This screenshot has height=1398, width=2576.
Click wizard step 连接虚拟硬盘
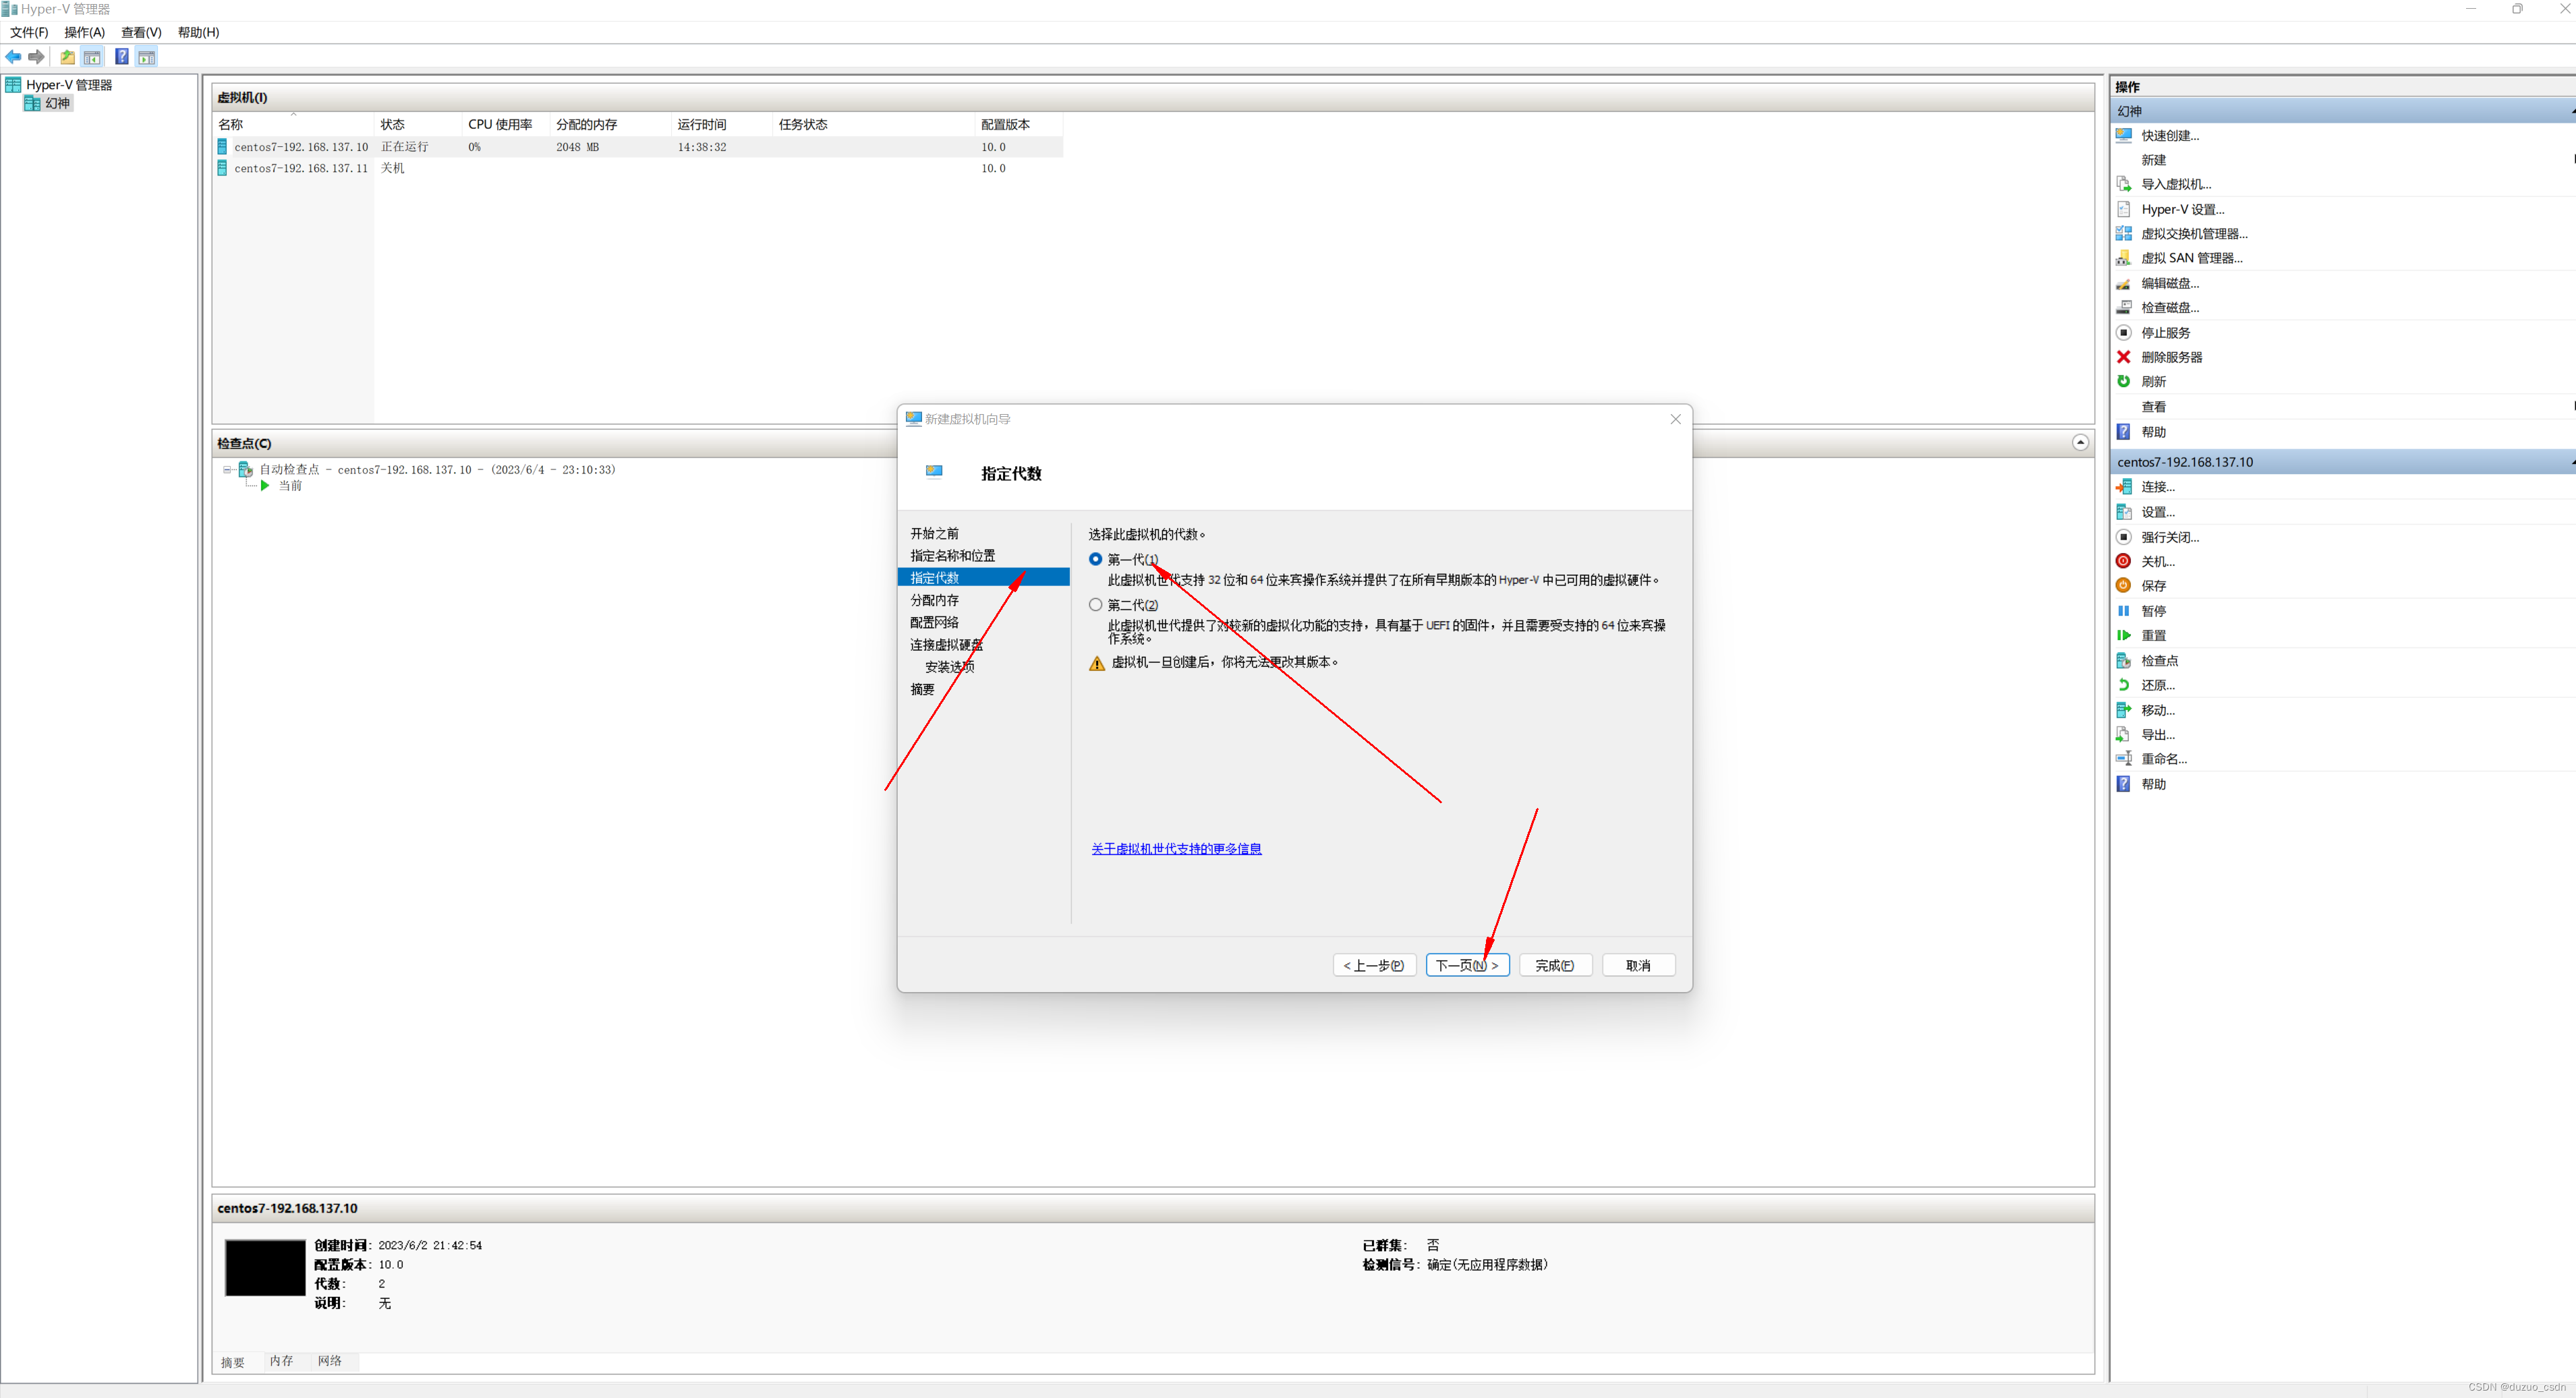point(946,645)
